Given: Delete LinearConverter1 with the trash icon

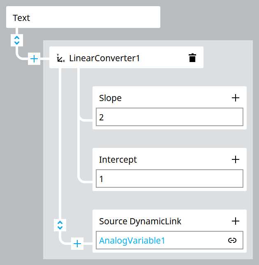Looking at the screenshot, I should point(192,58).
